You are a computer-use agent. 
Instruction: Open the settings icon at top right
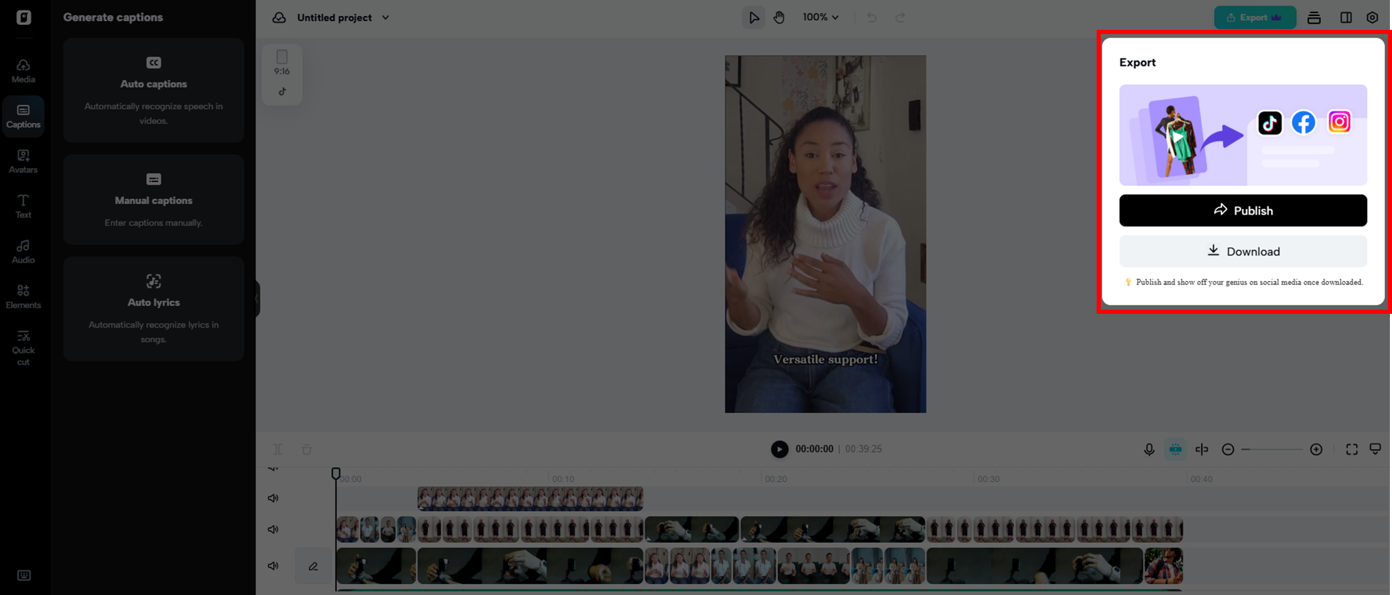(1372, 17)
